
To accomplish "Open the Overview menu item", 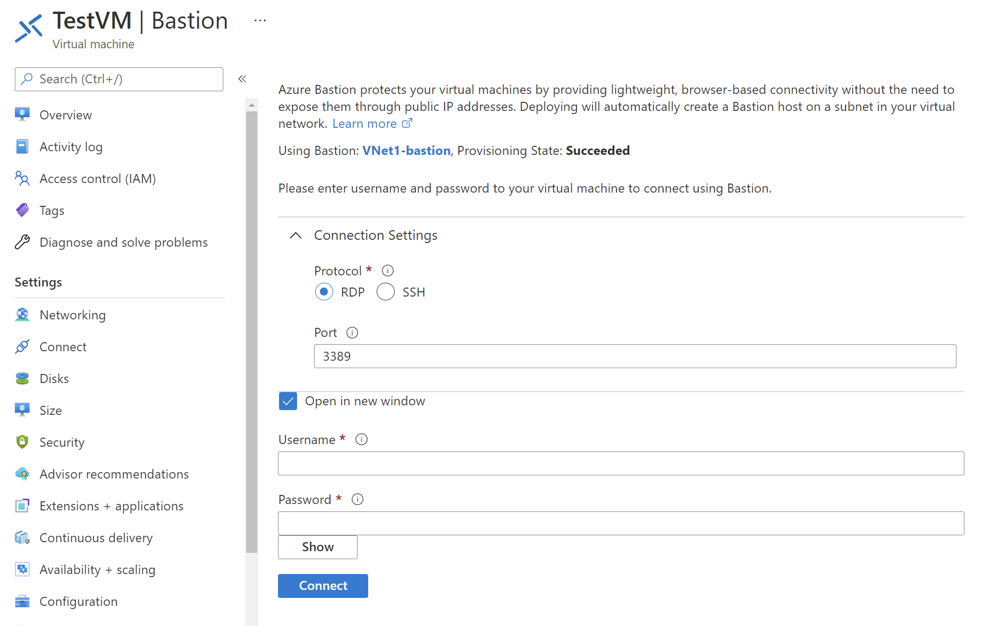I will 65,115.
